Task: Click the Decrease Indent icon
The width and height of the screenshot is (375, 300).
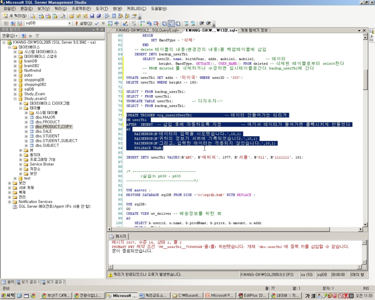Action: pyautogui.click(x=202, y=23)
